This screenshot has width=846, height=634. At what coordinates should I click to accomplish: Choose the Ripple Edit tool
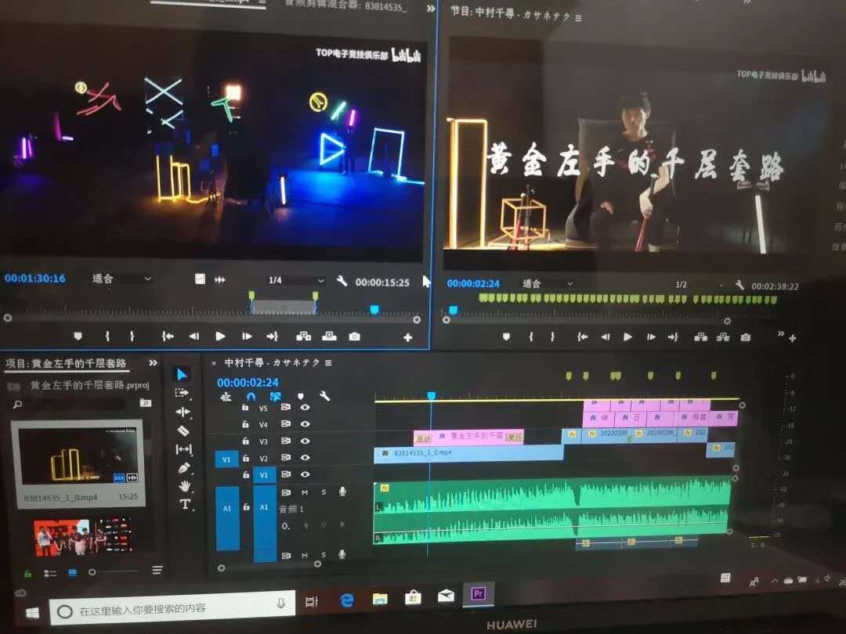[183, 412]
